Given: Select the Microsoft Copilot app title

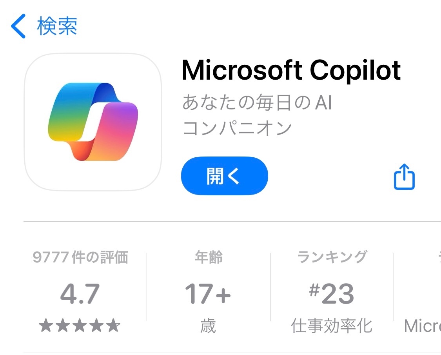Looking at the screenshot, I should [x=291, y=70].
